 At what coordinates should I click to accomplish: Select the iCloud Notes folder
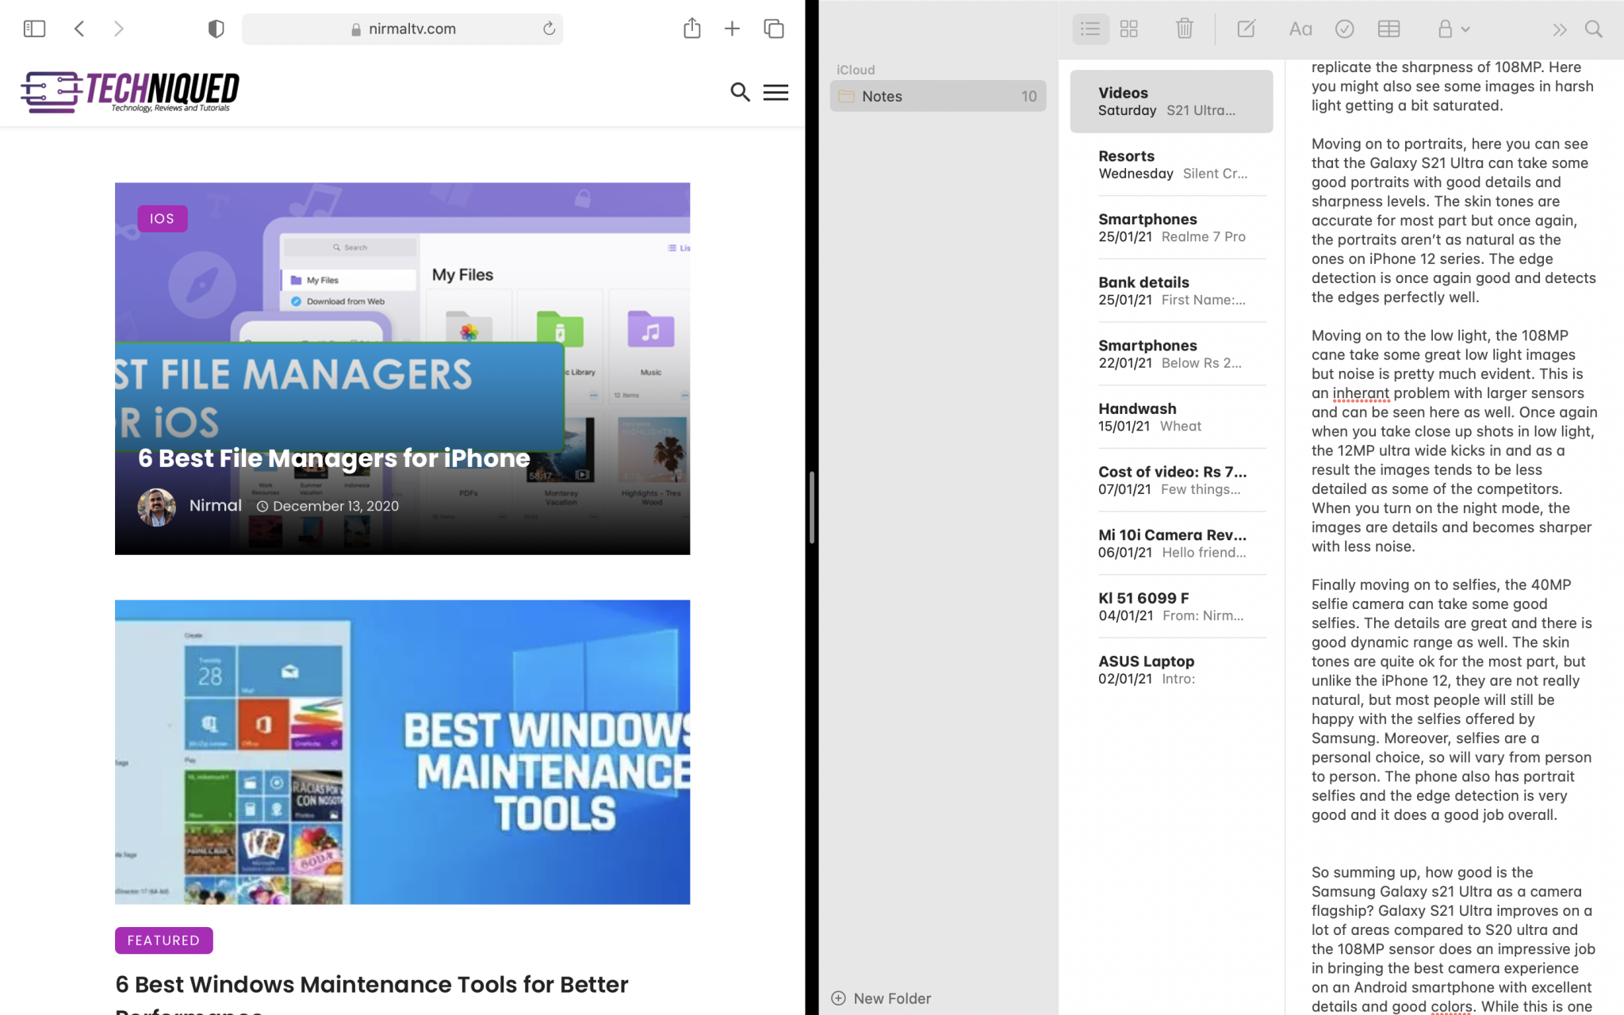point(938,96)
